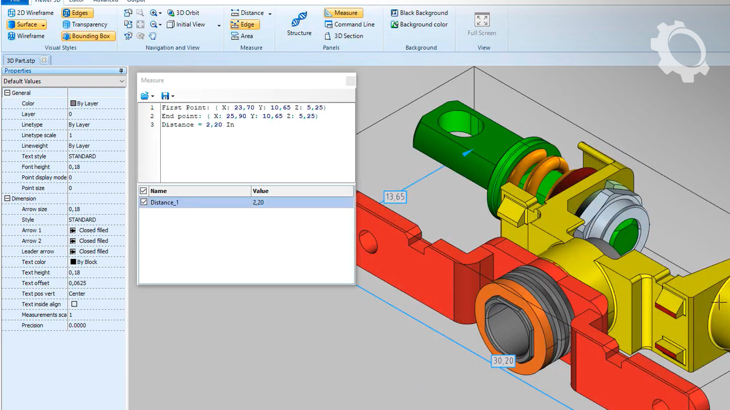Click the Black Background button
The height and width of the screenshot is (410, 730).
point(419,13)
